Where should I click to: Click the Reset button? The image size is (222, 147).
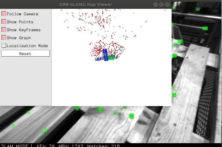[x=26, y=54]
